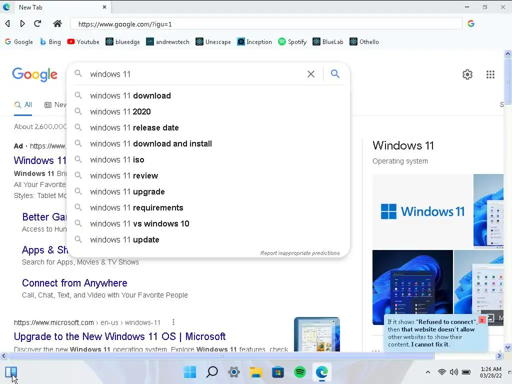Open Connect from Anywhere ad link
The image size is (512, 384).
[74, 283]
